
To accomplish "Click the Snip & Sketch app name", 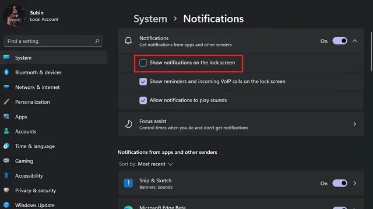I will pos(156,181).
